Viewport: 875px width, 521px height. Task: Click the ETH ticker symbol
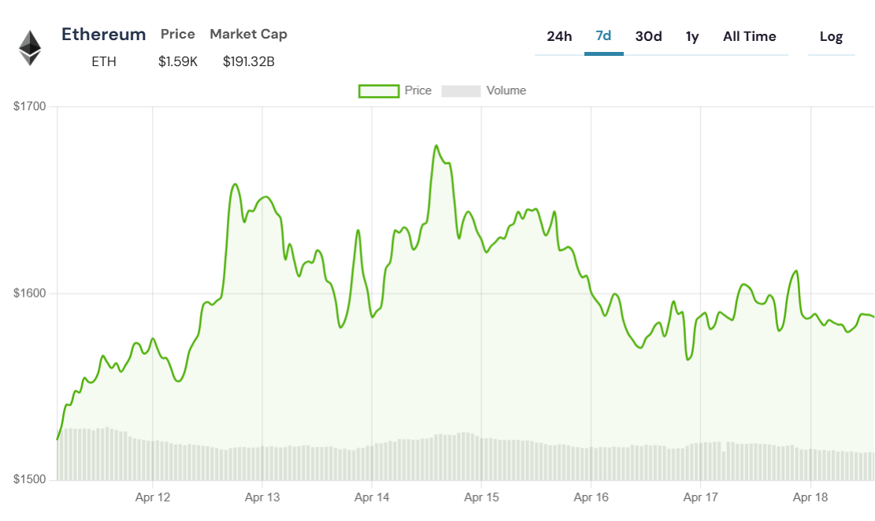(x=104, y=61)
